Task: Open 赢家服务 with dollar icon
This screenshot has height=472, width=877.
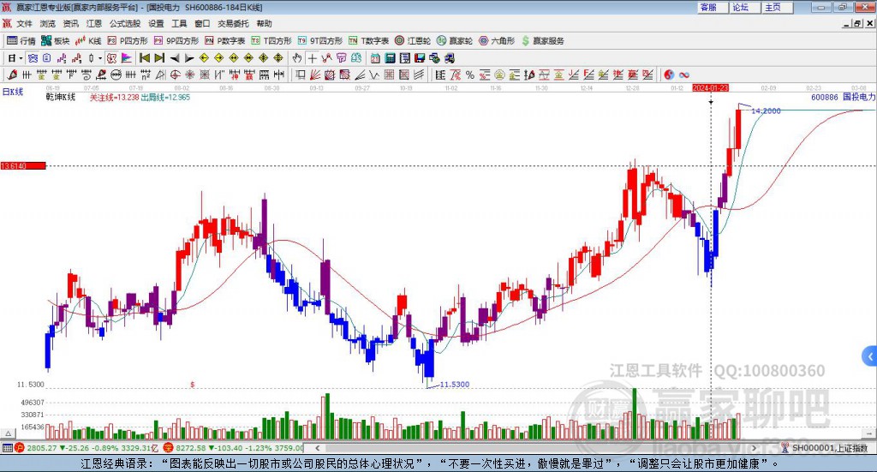Action: tap(543, 41)
